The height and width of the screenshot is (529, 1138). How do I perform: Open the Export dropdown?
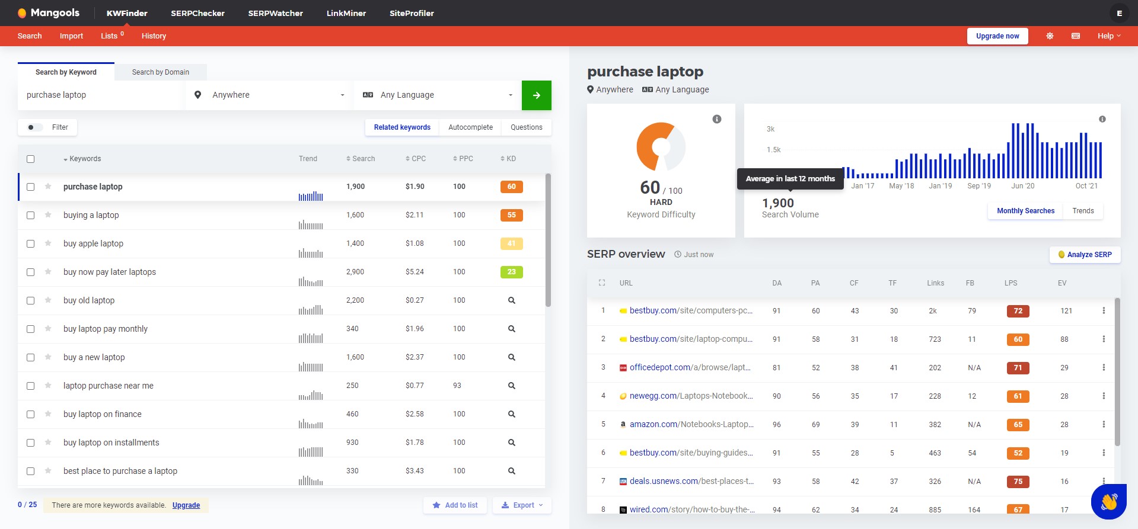point(522,505)
